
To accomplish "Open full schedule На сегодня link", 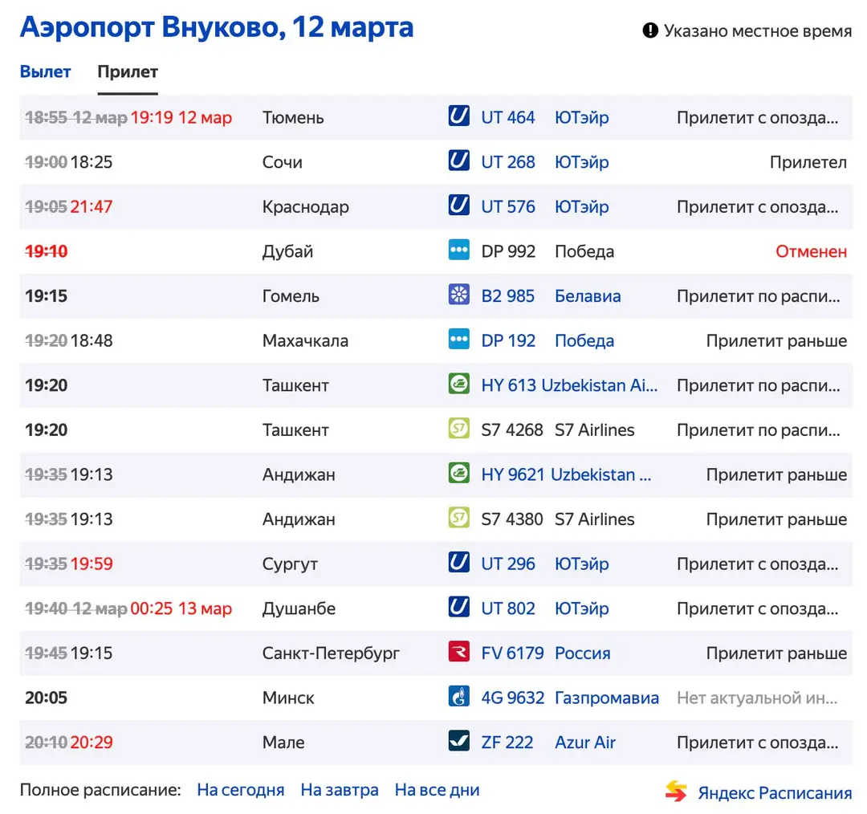I will tap(241, 790).
